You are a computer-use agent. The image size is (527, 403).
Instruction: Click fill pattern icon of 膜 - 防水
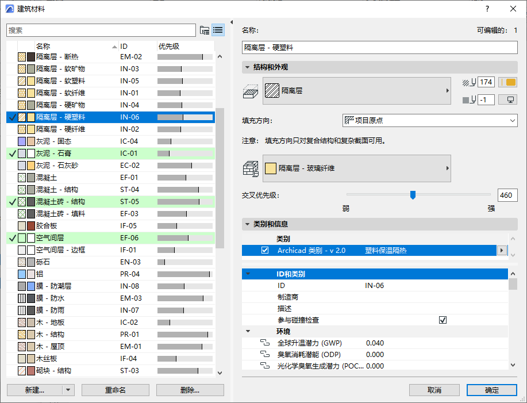tap(22, 298)
